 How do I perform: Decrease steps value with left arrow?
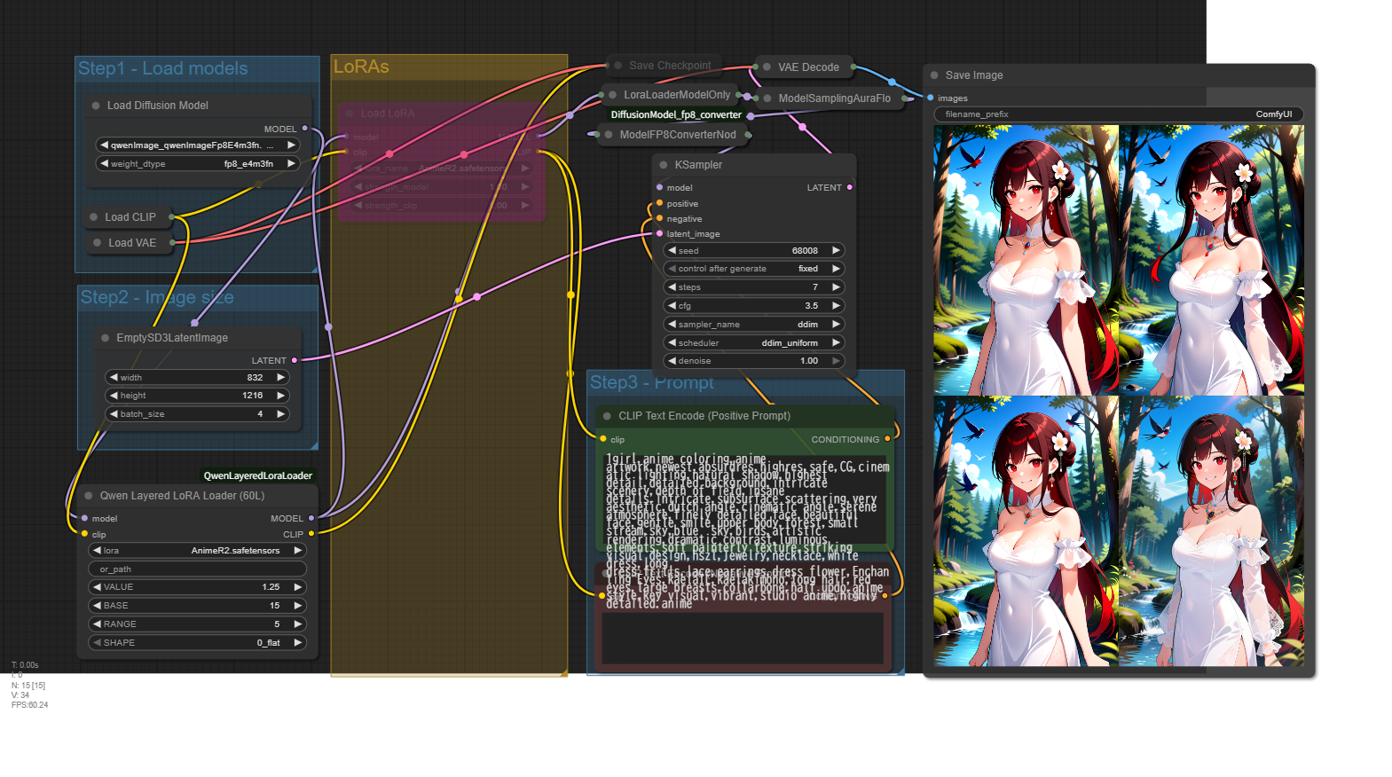coord(672,287)
